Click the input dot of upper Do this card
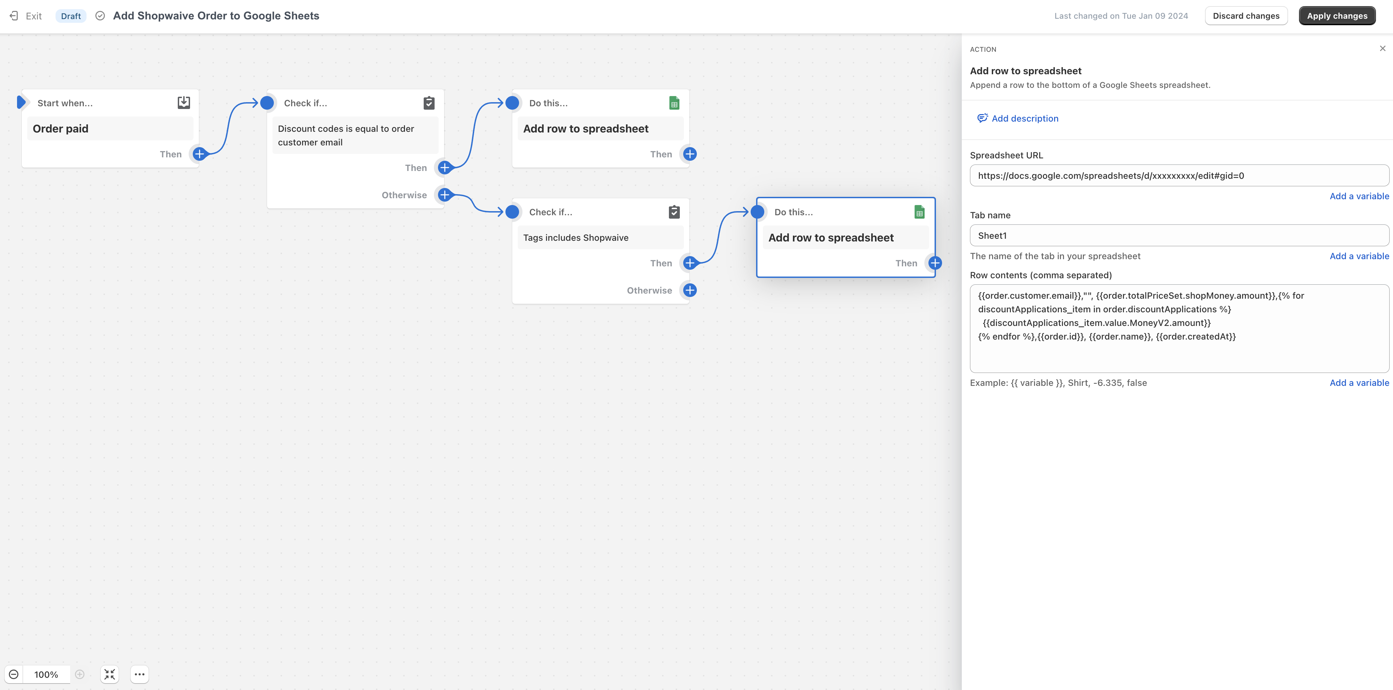Viewport: 1393px width, 690px height. point(512,103)
